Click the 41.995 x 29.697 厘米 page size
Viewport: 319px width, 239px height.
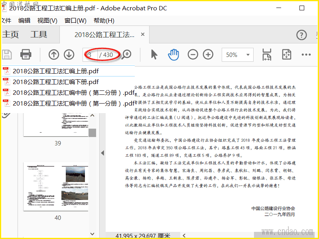(143, 236)
